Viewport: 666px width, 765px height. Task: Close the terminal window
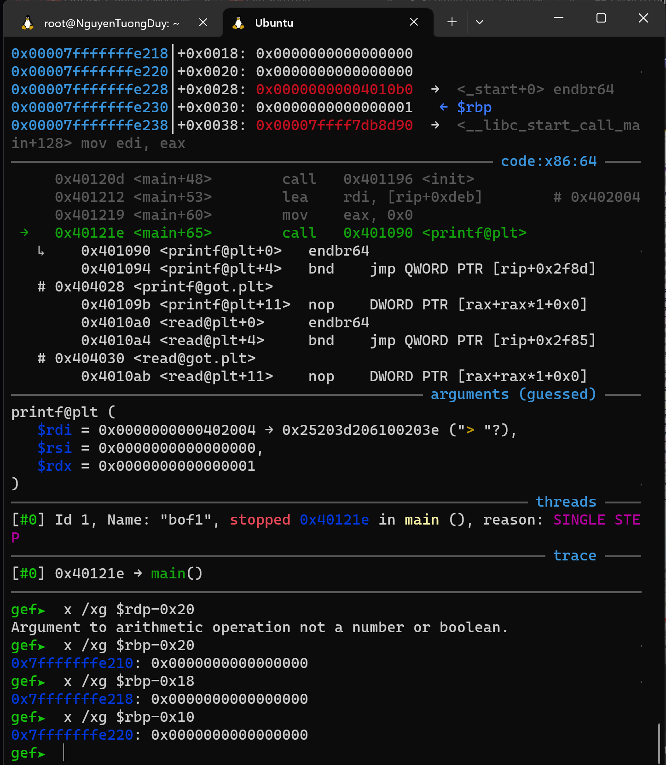pos(643,18)
